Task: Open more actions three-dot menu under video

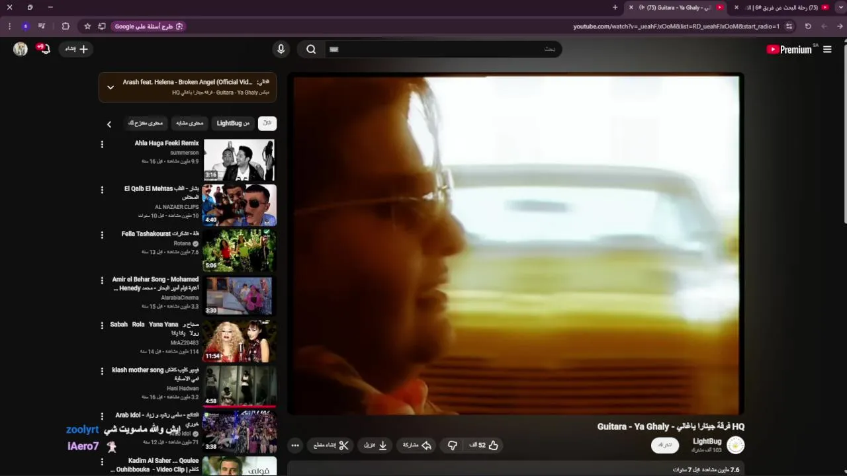Action: (295, 446)
